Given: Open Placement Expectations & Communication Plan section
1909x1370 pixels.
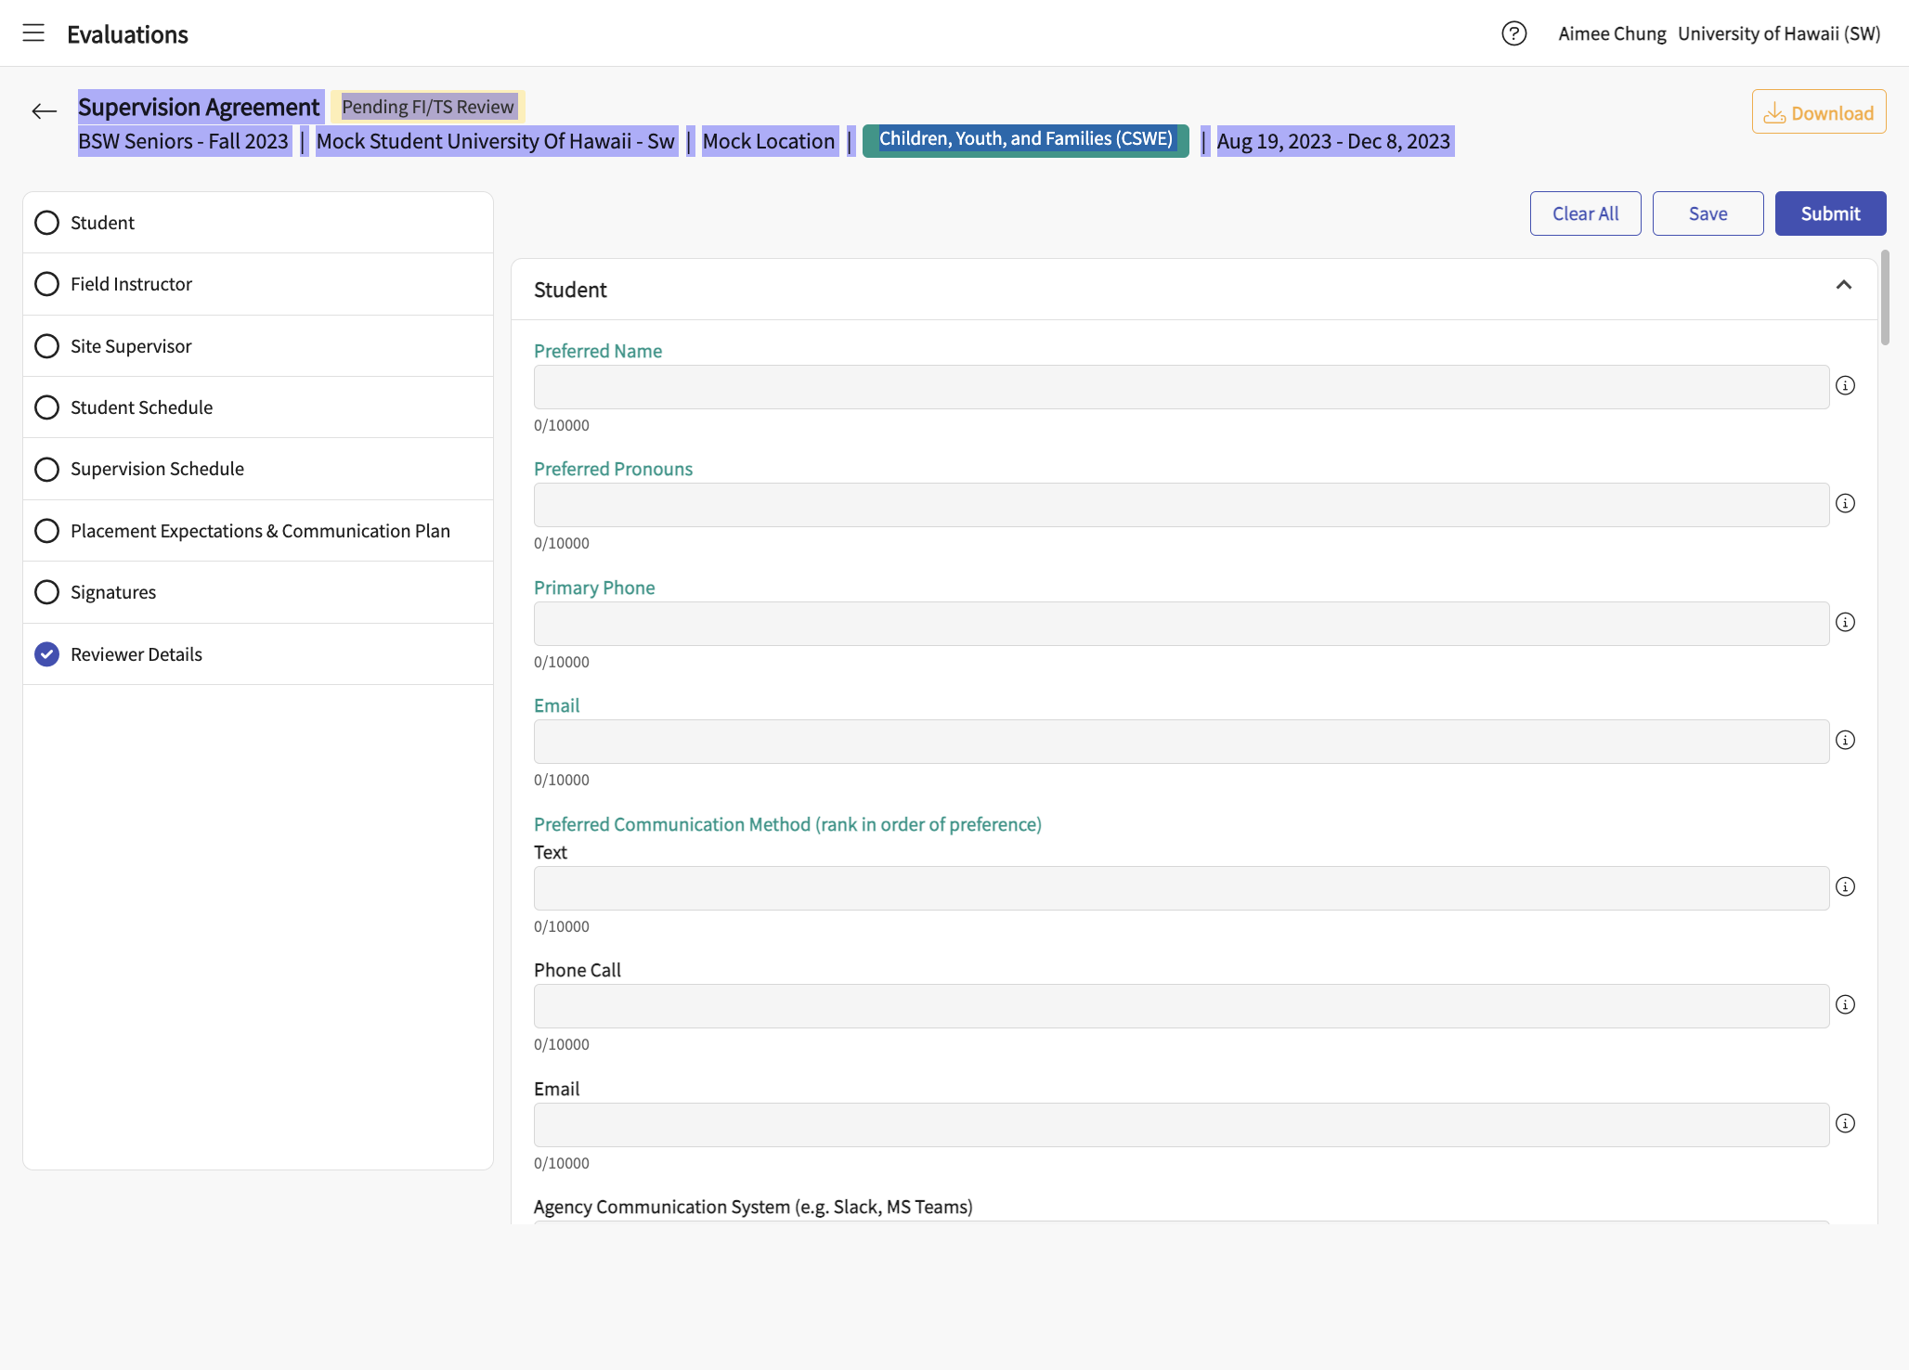Looking at the screenshot, I should coord(258,531).
